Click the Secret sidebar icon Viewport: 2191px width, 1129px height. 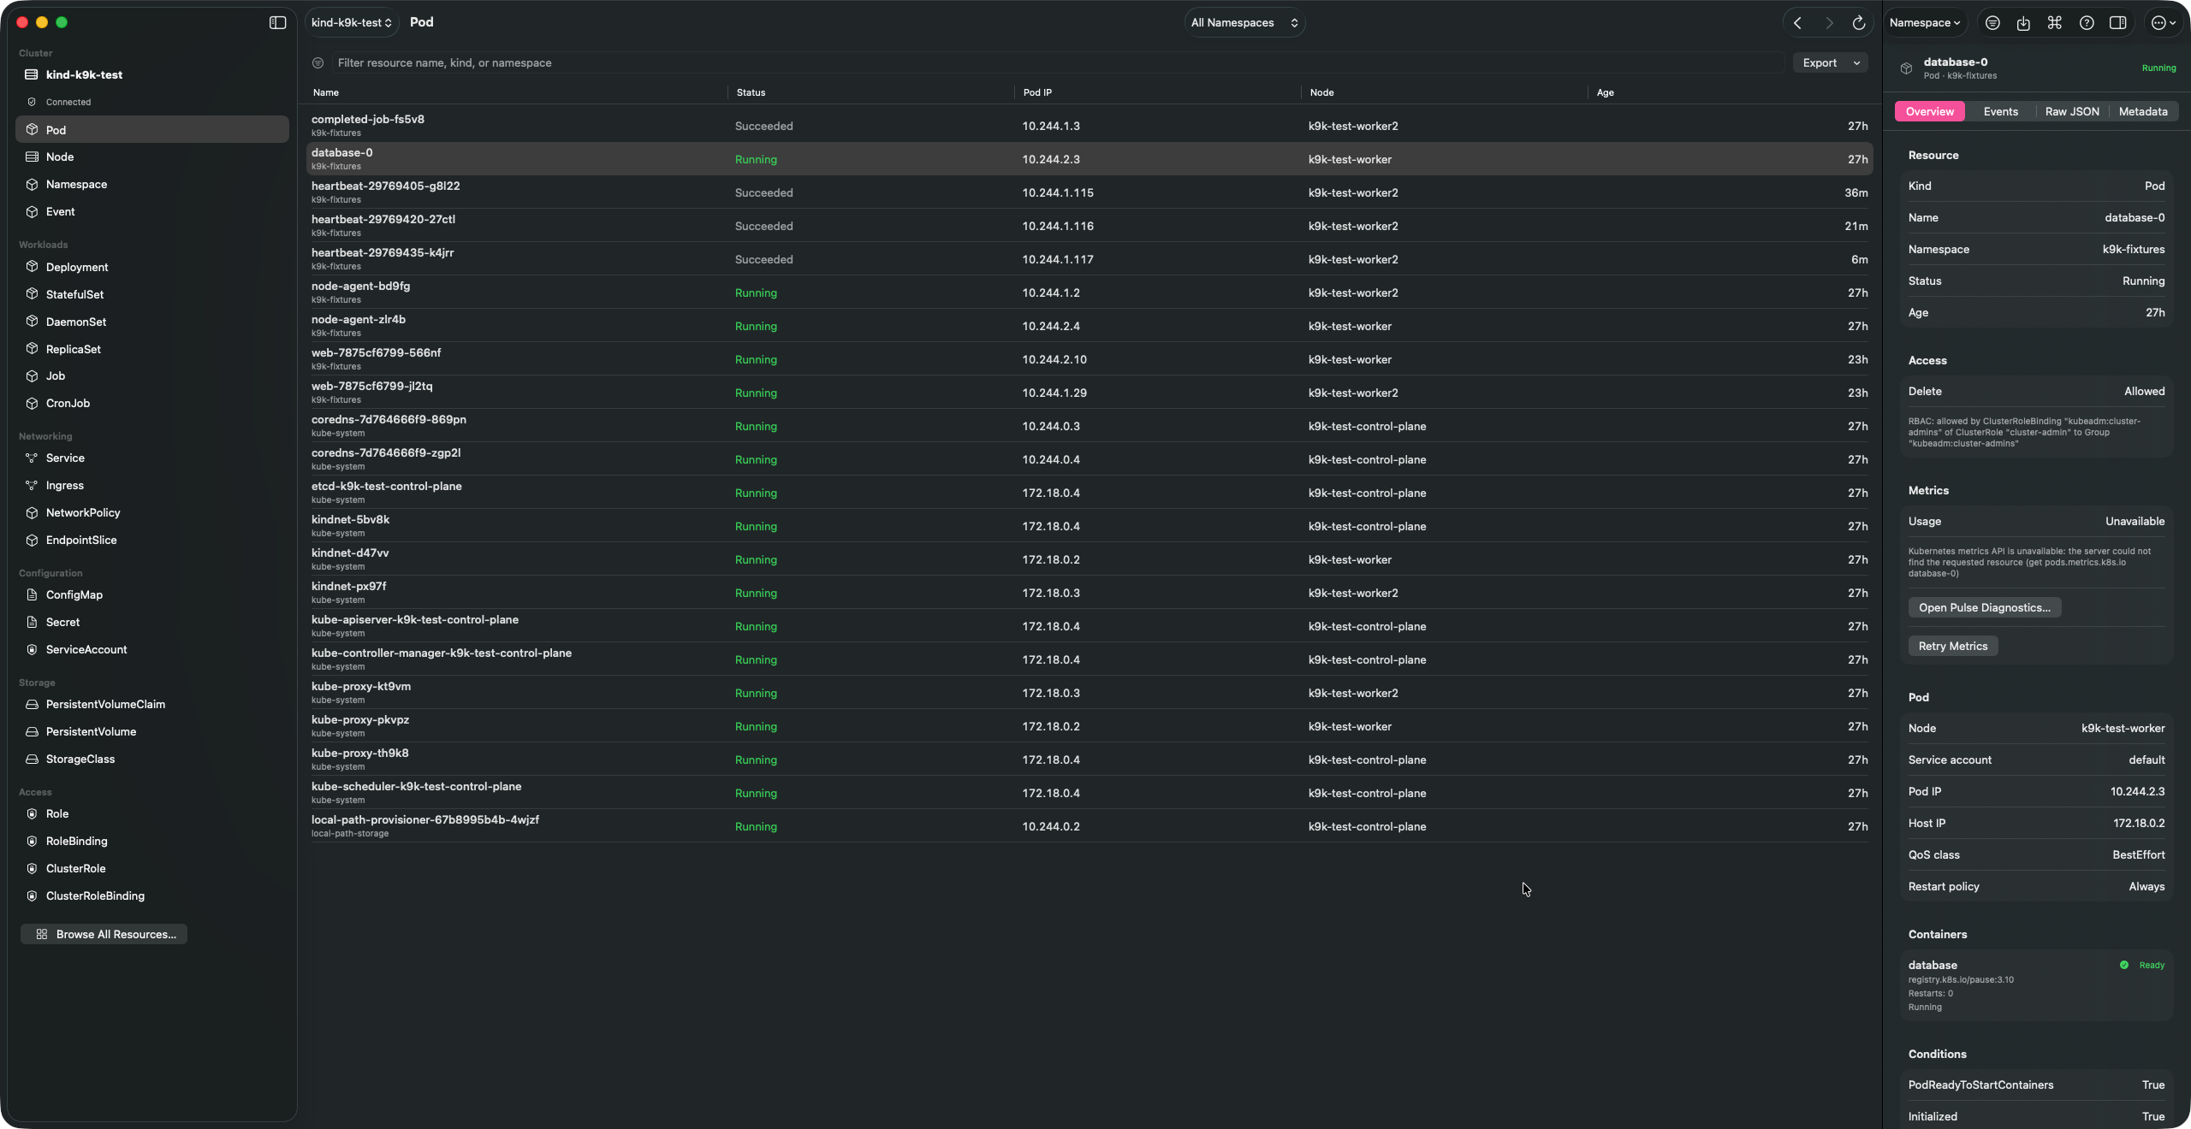point(32,622)
